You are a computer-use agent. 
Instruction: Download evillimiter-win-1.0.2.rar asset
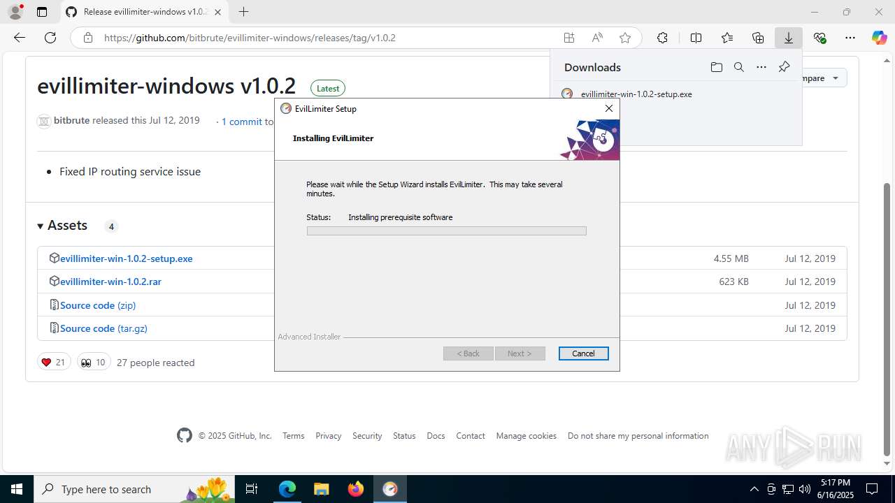pyautogui.click(x=110, y=282)
